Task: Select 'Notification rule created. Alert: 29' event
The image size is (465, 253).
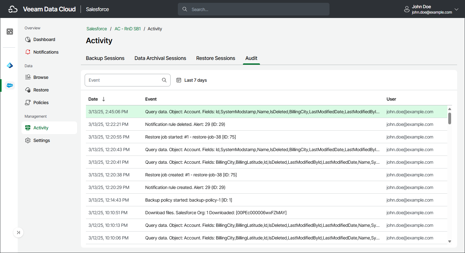Action: click(185, 187)
